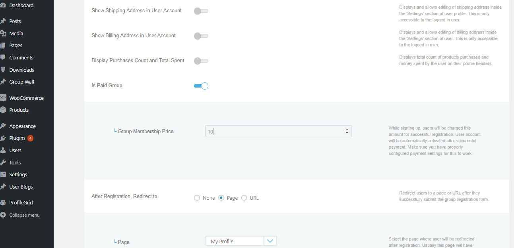Viewport: 514px width, 248px height.
Task: Click the ProfileGrid group icon
Action: point(3,203)
